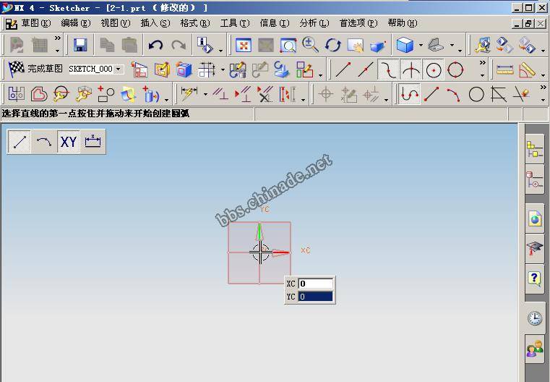Select the Zoom window magnifier icon
550x382 pixels.
click(288, 45)
